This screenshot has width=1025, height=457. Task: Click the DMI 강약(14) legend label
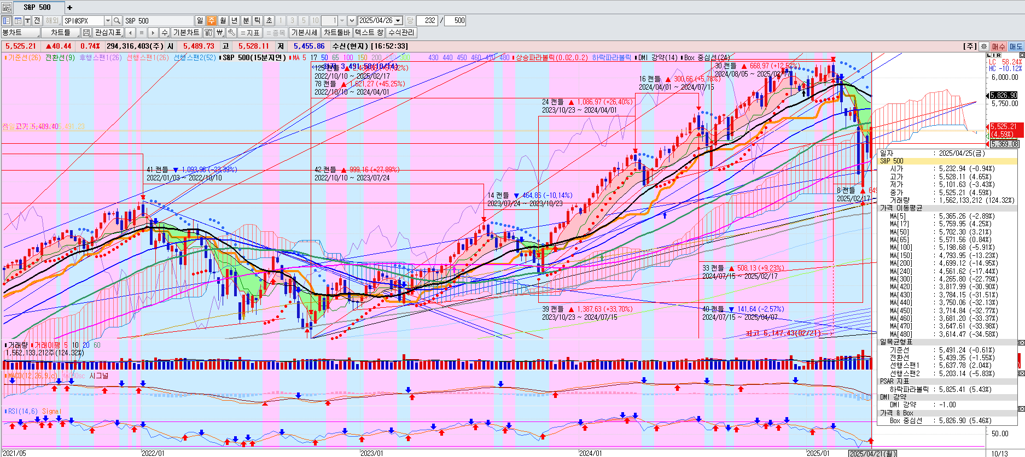coord(657,57)
